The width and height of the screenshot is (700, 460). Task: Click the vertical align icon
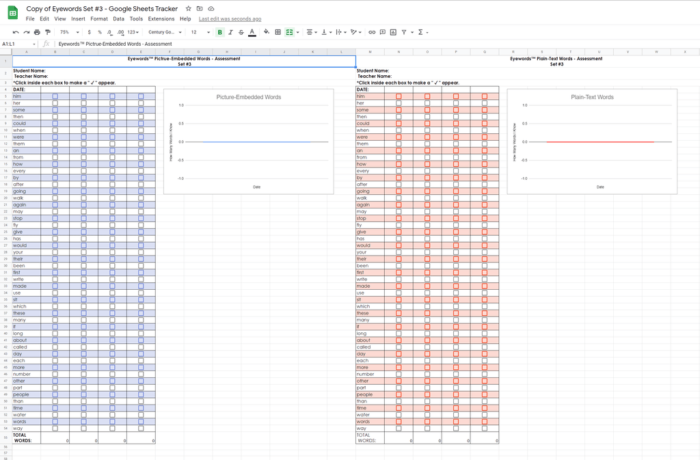324,32
